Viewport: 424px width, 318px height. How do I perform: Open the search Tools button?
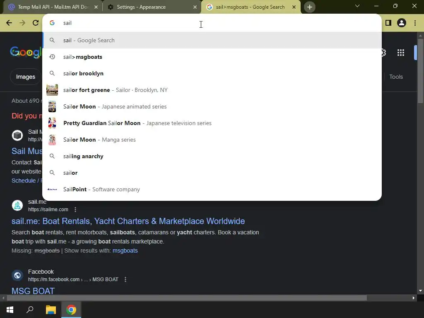pyautogui.click(x=396, y=77)
